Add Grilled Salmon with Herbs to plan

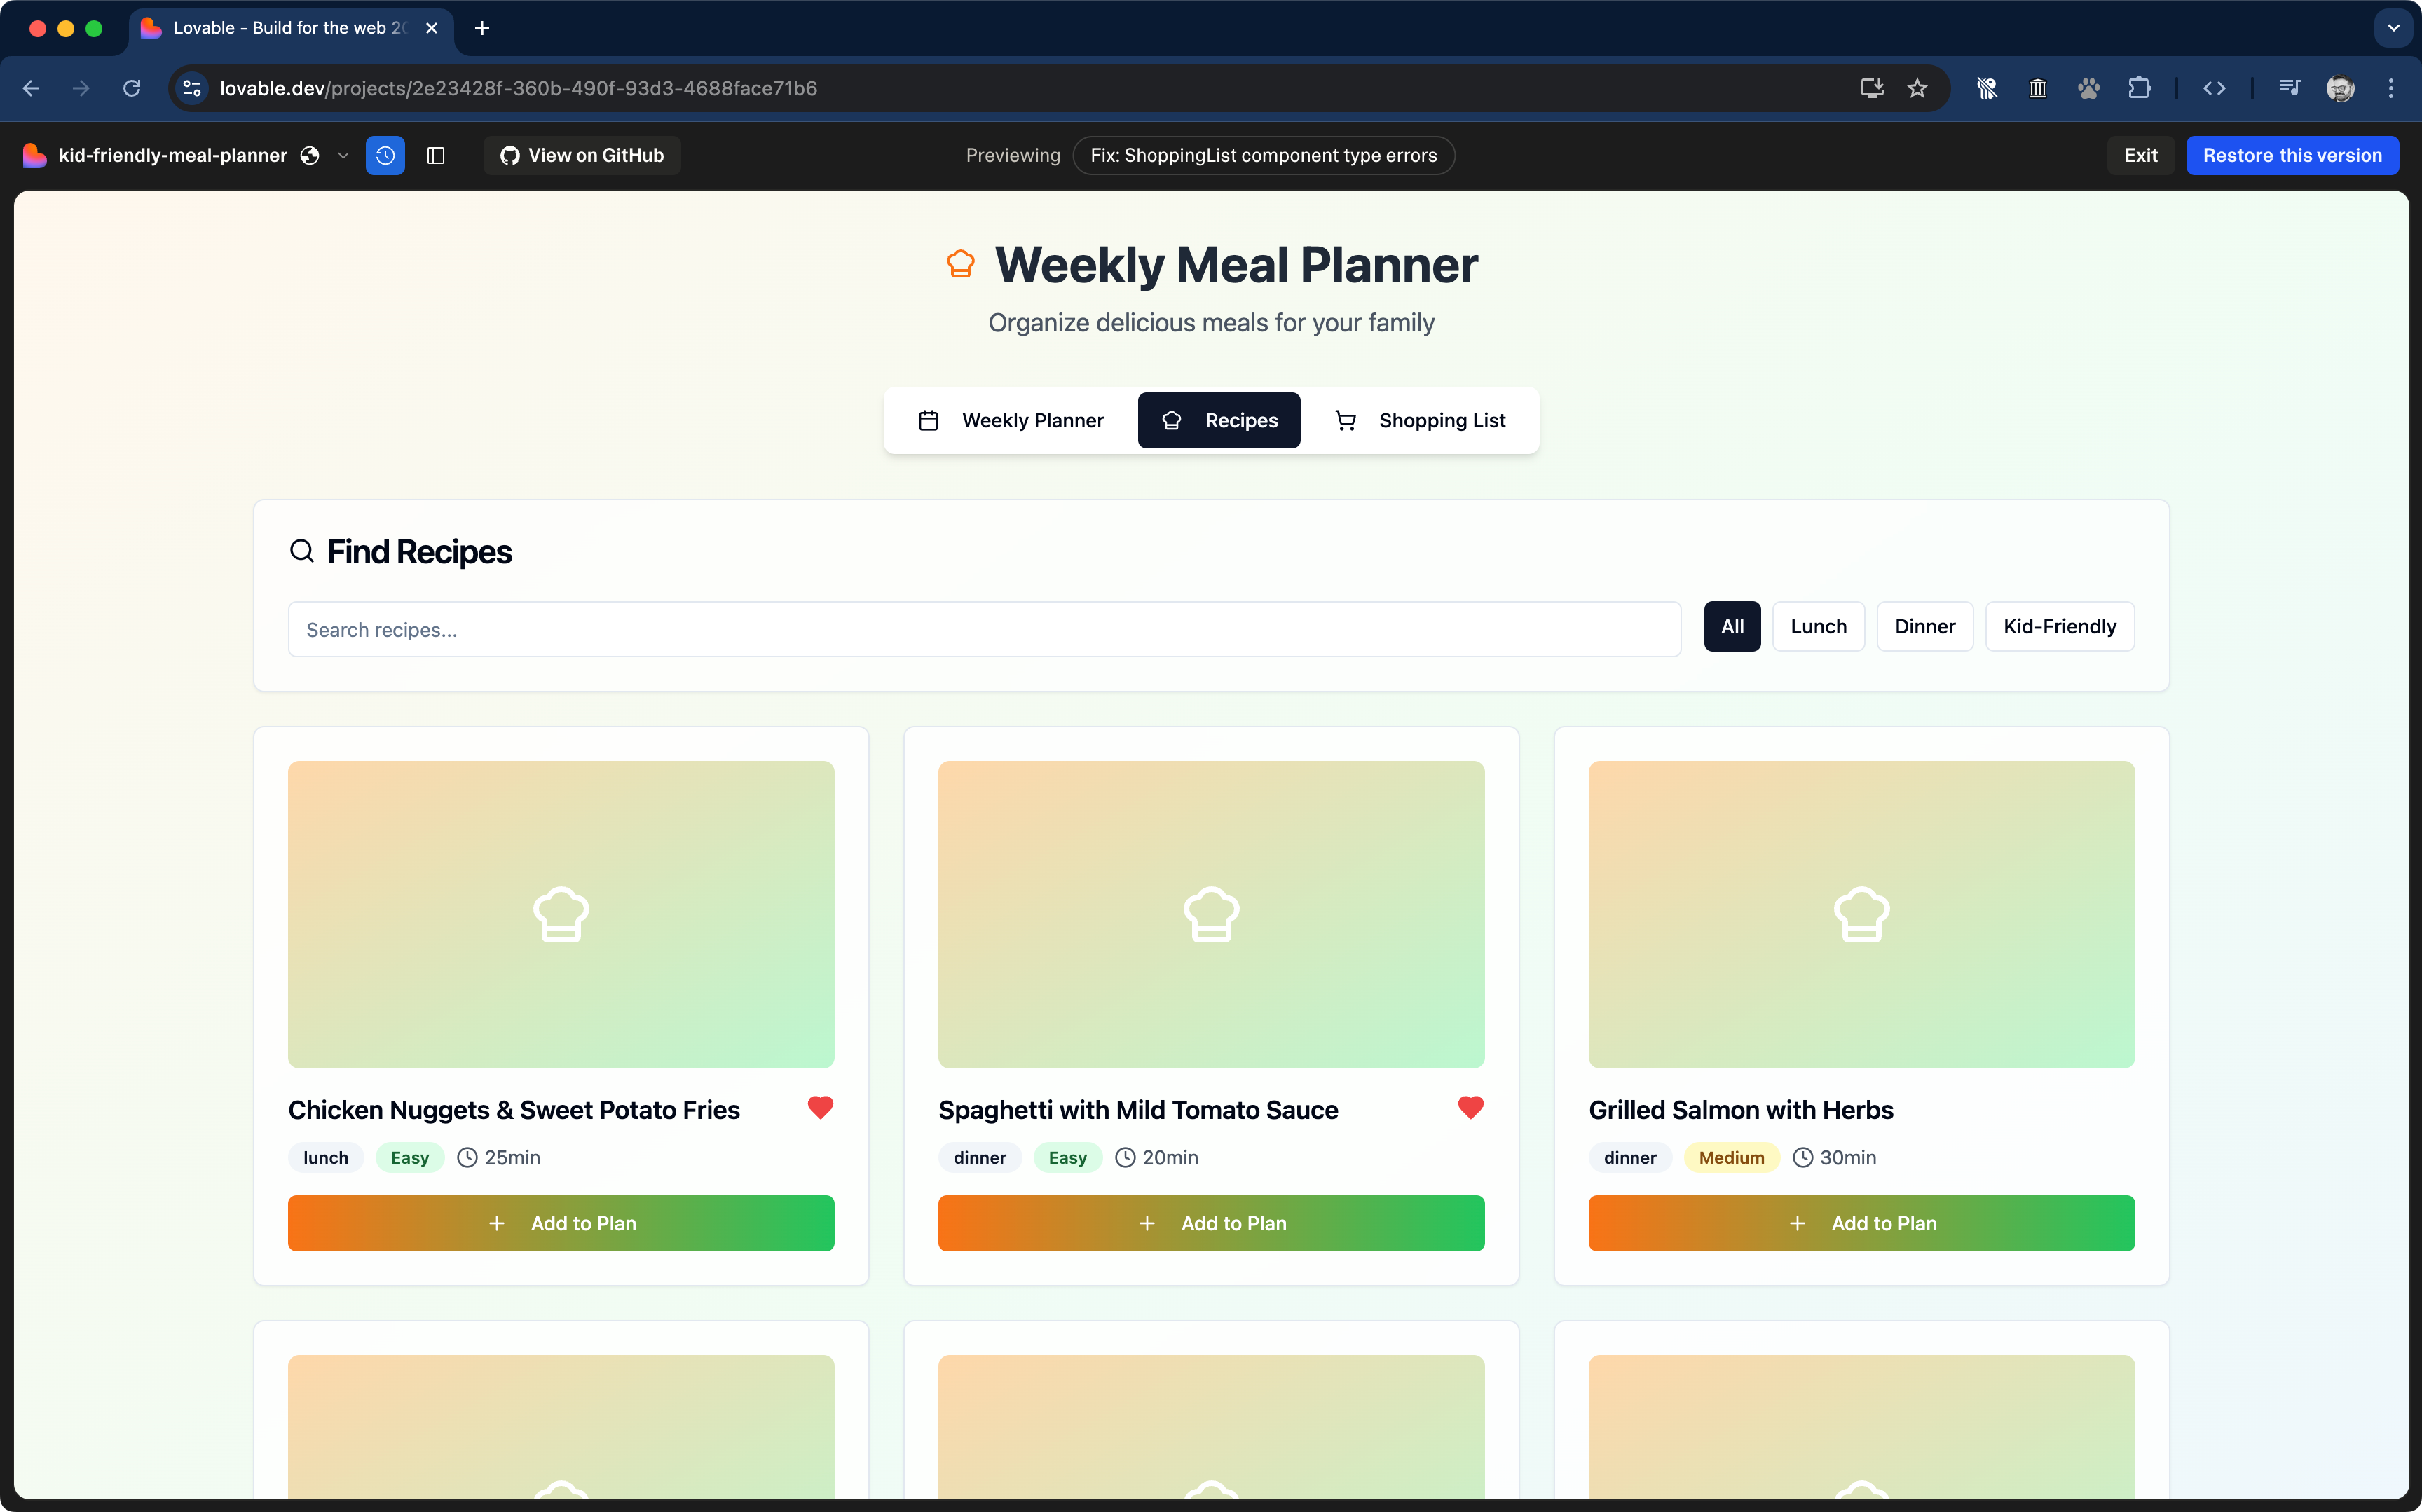tap(1861, 1223)
